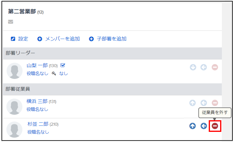Click the left arrow icon for 横浜 三郎
Image resolution: width=233 pixels, height=142 pixels.
(204, 103)
